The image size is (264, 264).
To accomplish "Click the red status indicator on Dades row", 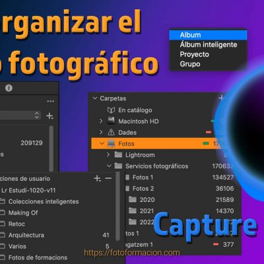I will point(209,132).
